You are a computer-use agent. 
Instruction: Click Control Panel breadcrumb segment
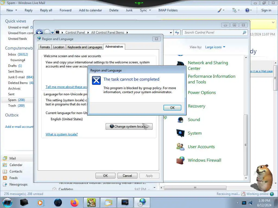click(x=75, y=32)
